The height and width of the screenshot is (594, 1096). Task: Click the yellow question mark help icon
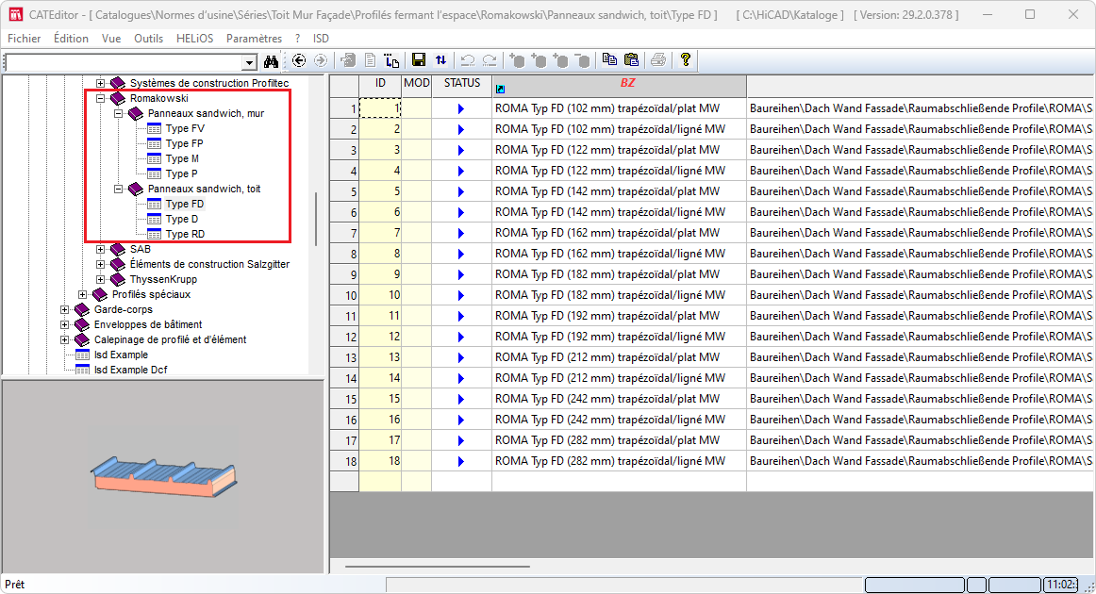coord(686,60)
